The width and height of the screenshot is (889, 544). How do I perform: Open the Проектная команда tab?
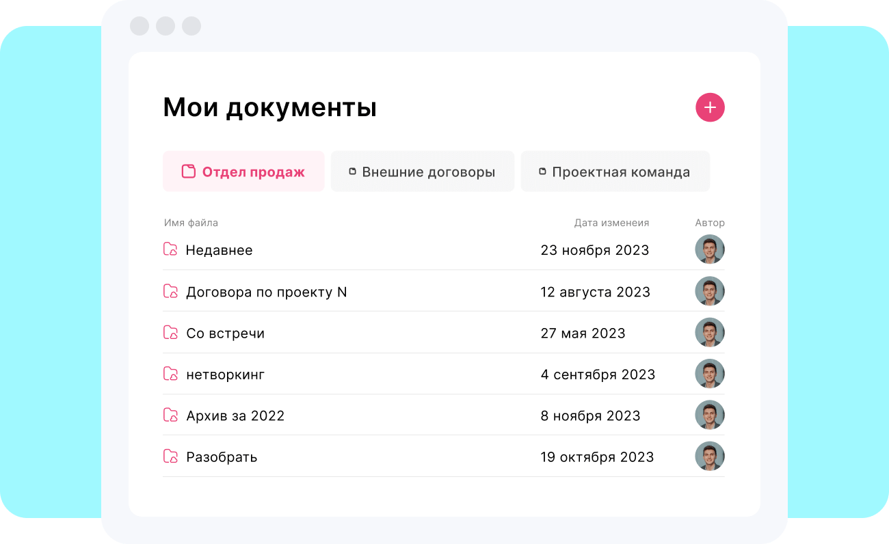(x=615, y=172)
